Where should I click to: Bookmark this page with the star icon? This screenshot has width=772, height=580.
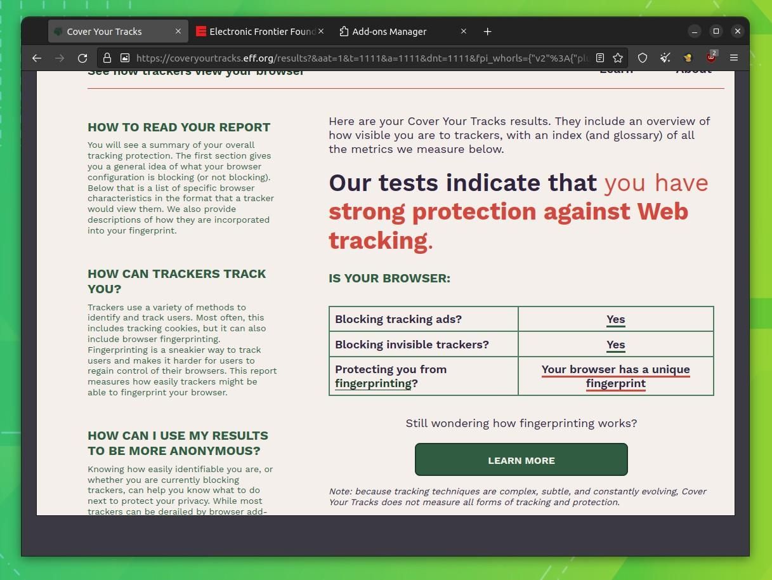pyautogui.click(x=617, y=58)
